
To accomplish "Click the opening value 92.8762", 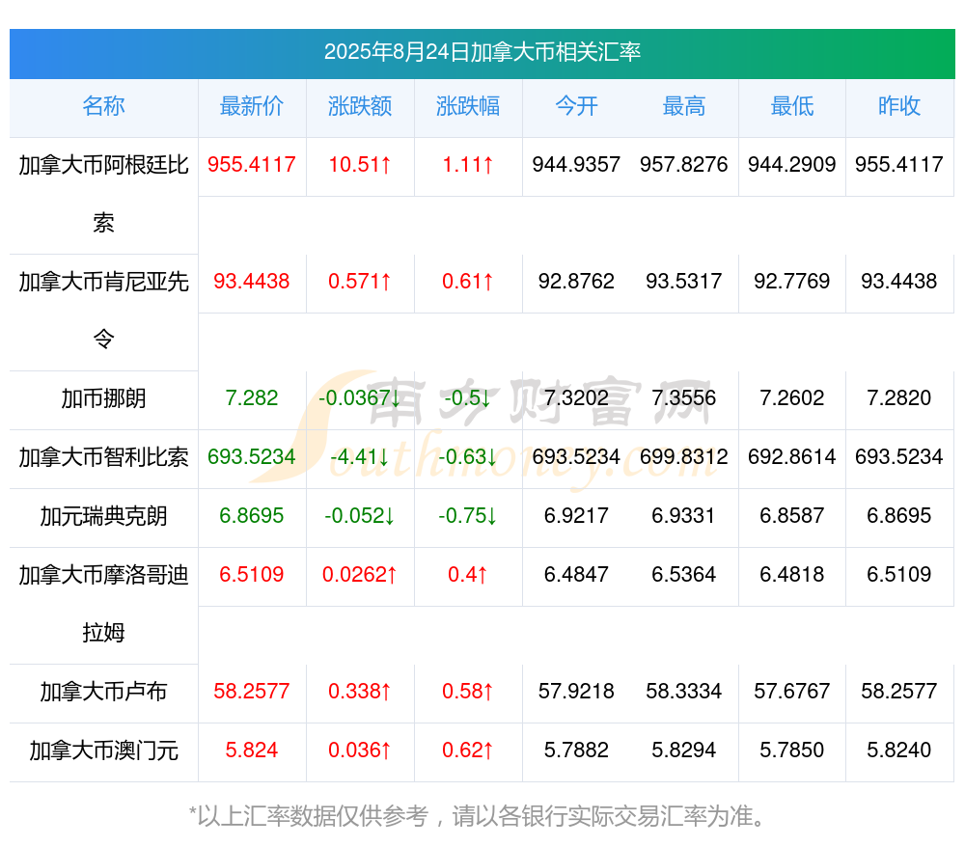I will (576, 282).
